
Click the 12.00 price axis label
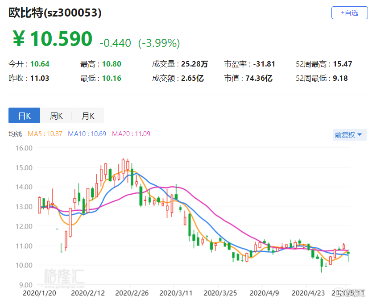tap(24, 226)
